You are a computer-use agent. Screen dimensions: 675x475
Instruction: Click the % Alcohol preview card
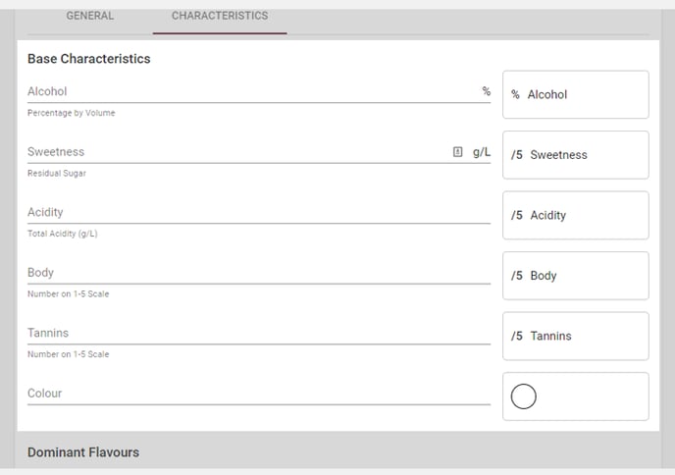tap(576, 95)
